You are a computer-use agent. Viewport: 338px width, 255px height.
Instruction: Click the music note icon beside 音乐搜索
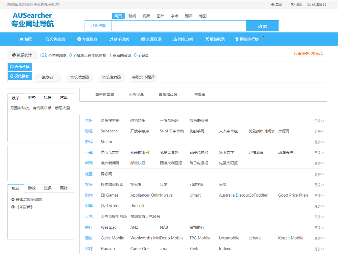tap(111, 39)
